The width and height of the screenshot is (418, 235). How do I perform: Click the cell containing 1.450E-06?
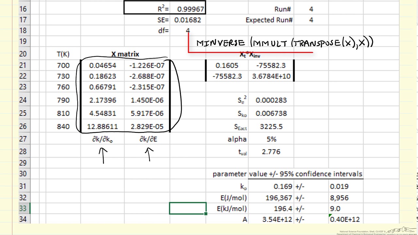tap(147, 100)
